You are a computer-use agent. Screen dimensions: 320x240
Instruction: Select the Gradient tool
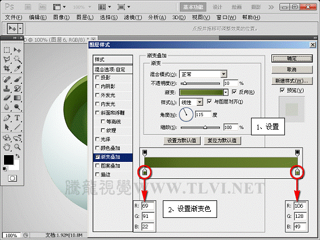(x=18, y=97)
